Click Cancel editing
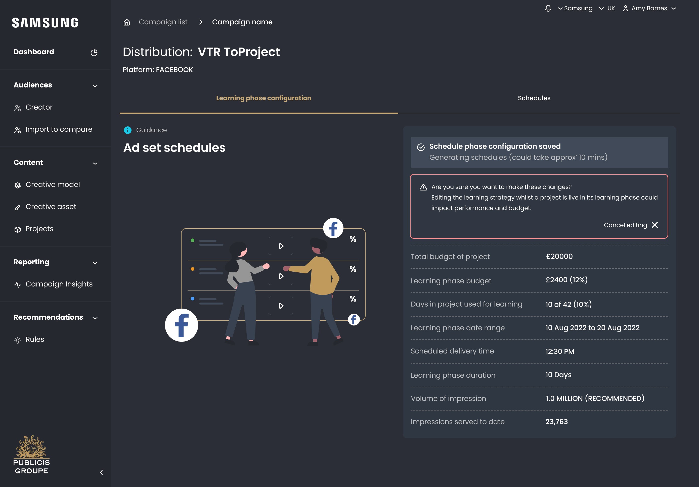The width and height of the screenshot is (699, 487). pos(631,225)
